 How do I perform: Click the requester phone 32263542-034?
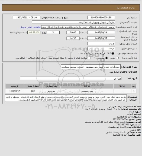(x=120, y=135)
